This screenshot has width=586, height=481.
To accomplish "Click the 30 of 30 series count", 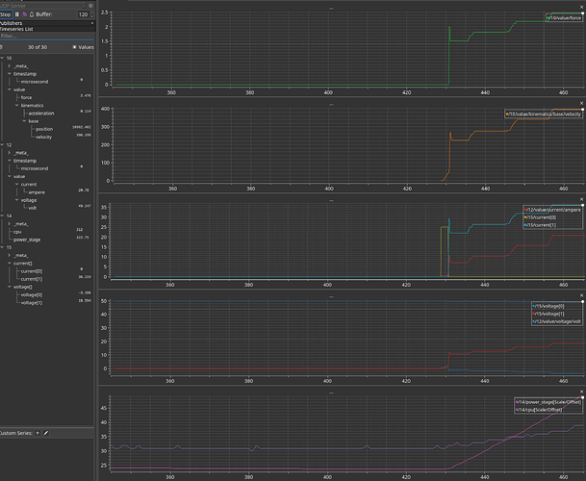I will pyautogui.click(x=38, y=47).
